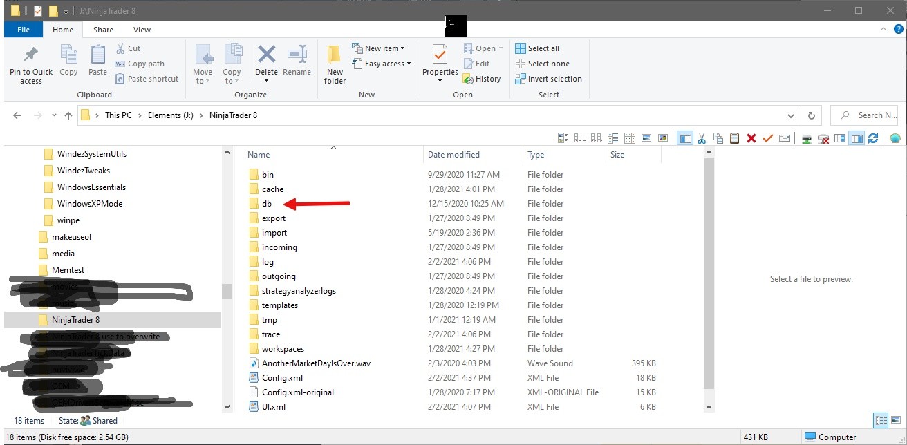This screenshot has width=907, height=445.
Task: Switch to details view in status bar
Action: click(x=881, y=420)
